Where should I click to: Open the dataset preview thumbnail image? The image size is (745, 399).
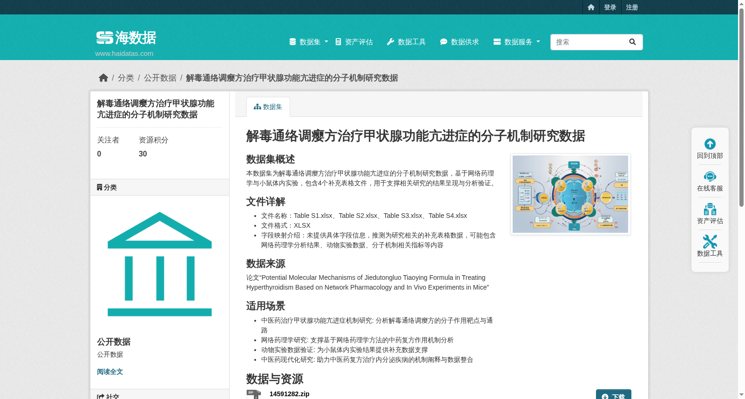[570, 194]
